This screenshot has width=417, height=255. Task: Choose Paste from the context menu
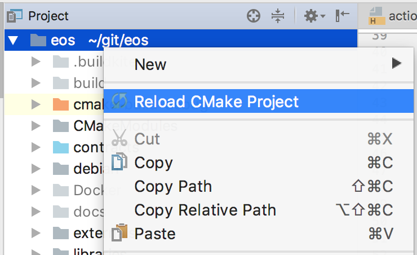pyautogui.click(x=259, y=234)
